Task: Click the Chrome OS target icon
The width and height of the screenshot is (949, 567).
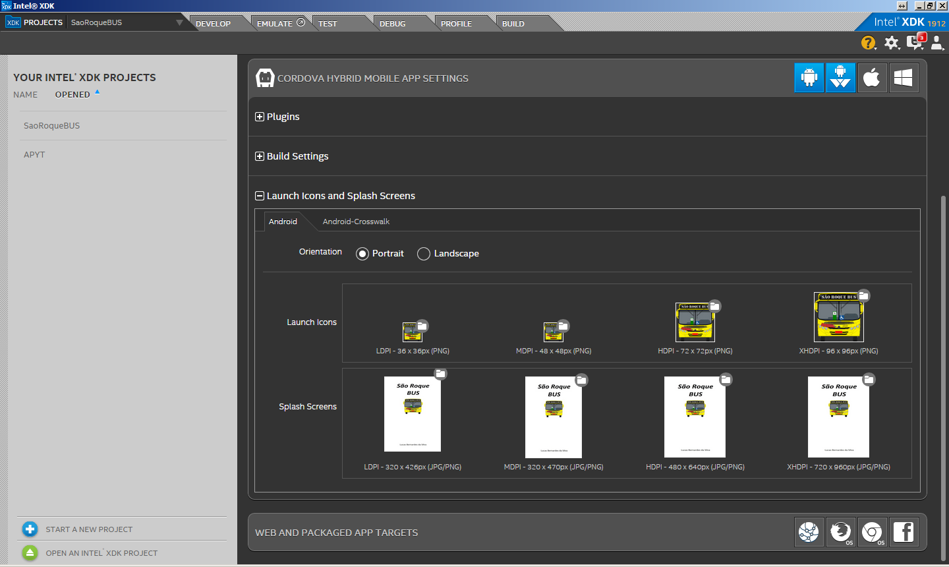Action: pos(872,532)
